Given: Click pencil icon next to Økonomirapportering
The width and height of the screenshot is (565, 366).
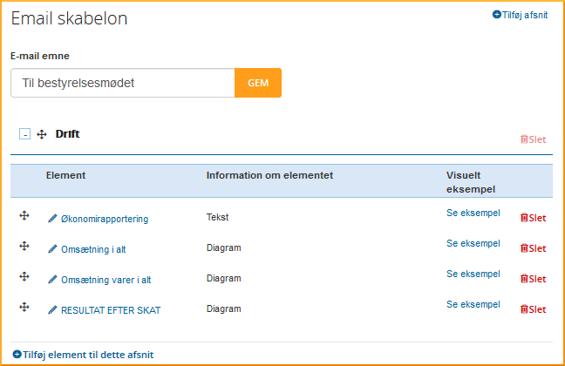Looking at the screenshot, I should coord(52,218).
